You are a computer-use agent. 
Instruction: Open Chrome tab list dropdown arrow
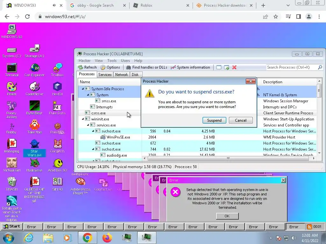point(288,5)
